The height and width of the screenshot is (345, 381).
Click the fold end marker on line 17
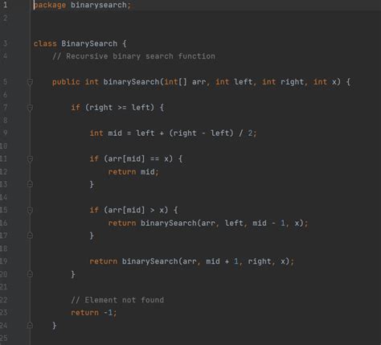coord(30,236)
